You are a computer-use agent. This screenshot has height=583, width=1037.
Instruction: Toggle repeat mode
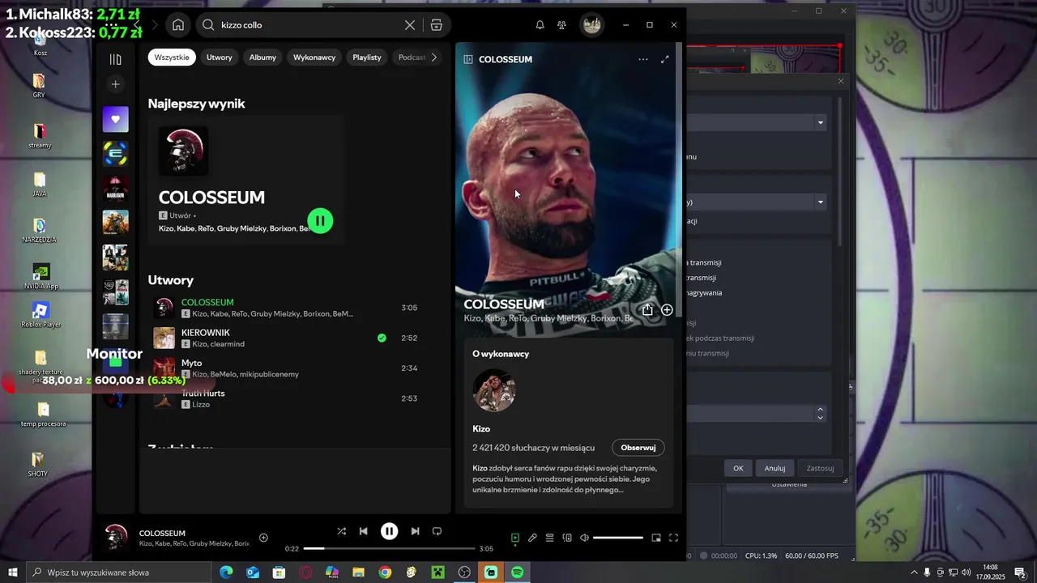pos(437,531)
